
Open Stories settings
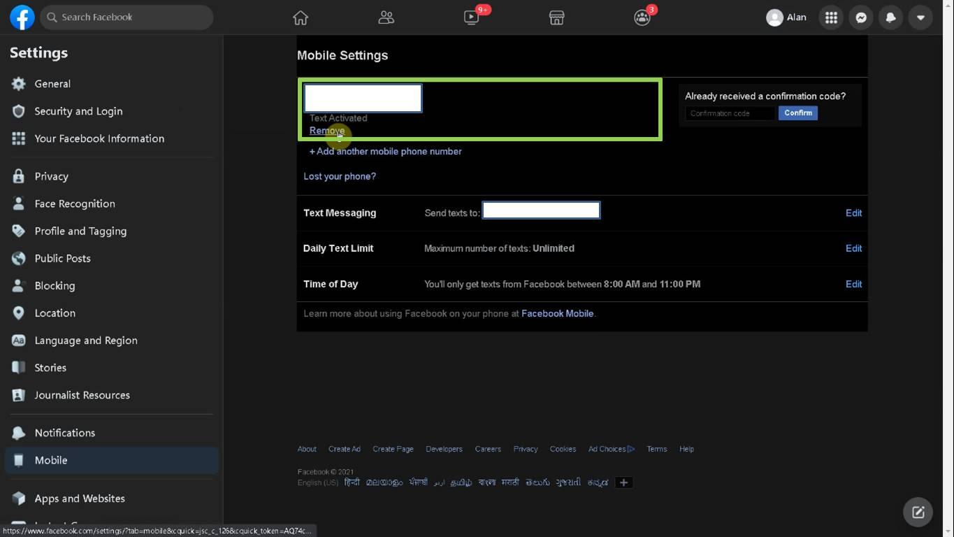[112, 368]
